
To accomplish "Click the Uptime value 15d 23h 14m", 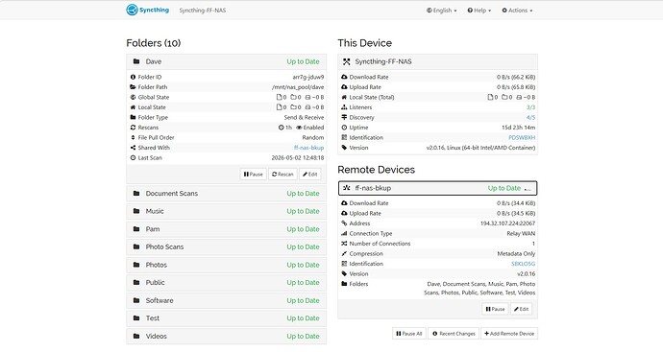I will (x=519, y=128).
